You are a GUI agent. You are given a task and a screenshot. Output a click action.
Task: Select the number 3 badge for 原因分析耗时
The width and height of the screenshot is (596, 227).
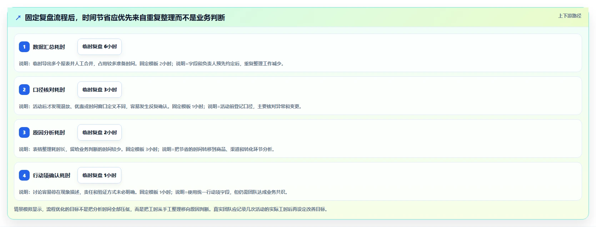[x=24, y=132]
